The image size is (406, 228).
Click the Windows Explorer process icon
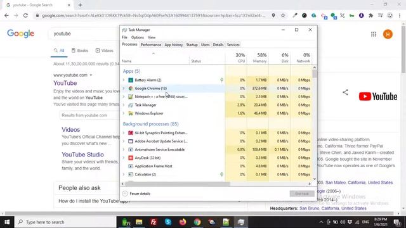click(x=131, y=113)
